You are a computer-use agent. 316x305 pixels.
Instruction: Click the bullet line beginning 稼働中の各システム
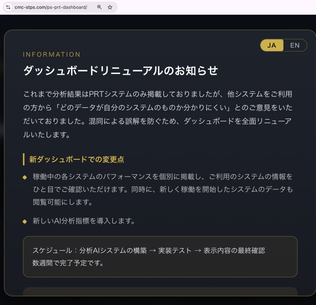163,177
